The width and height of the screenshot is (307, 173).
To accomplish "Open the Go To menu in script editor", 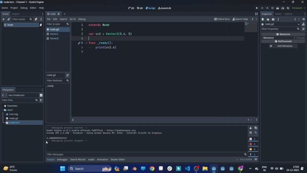I will click(x=72, y=19).
